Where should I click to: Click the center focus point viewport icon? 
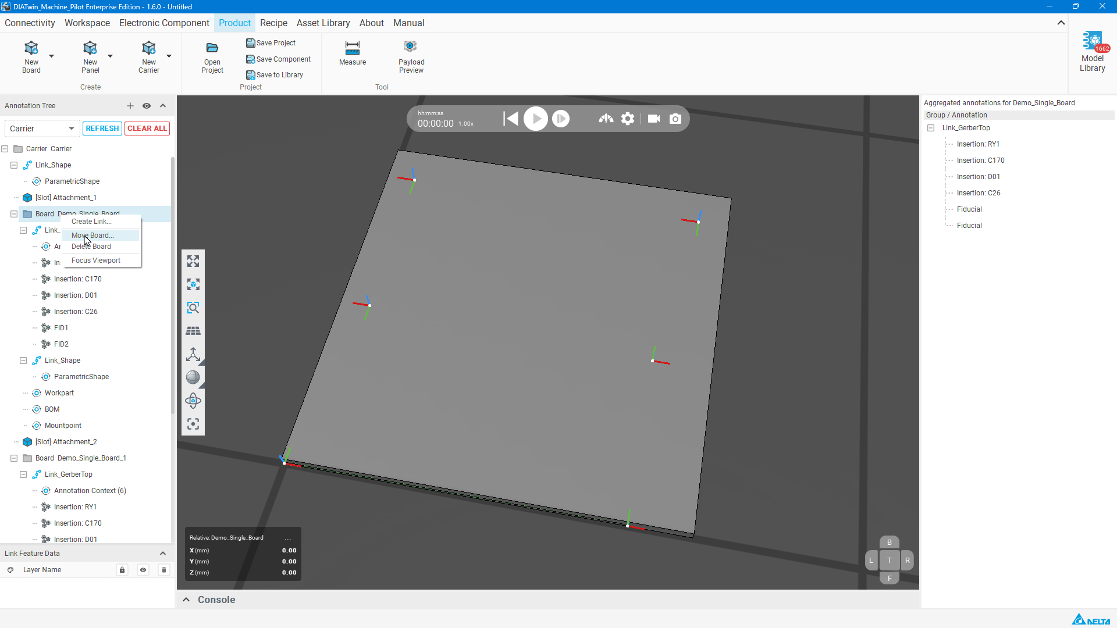(193, 424)
